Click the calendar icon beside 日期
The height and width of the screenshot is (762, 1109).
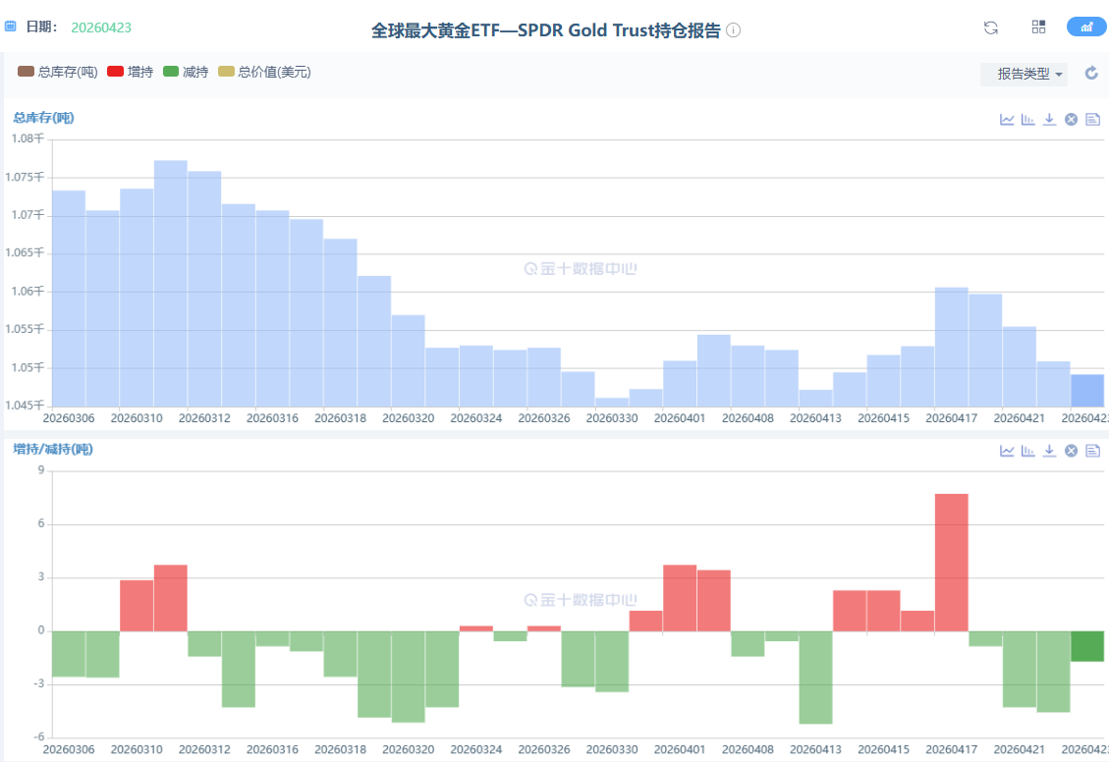click(x=11, y=27)
